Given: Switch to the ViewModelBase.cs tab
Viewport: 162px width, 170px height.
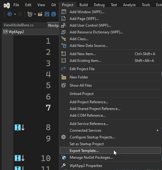Looking at the screenshot, I should pos(19,25).
